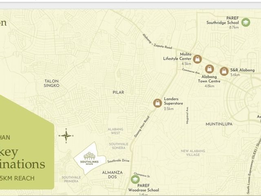Click the 'Landers Superstore' text

click(x=173, y=101)
